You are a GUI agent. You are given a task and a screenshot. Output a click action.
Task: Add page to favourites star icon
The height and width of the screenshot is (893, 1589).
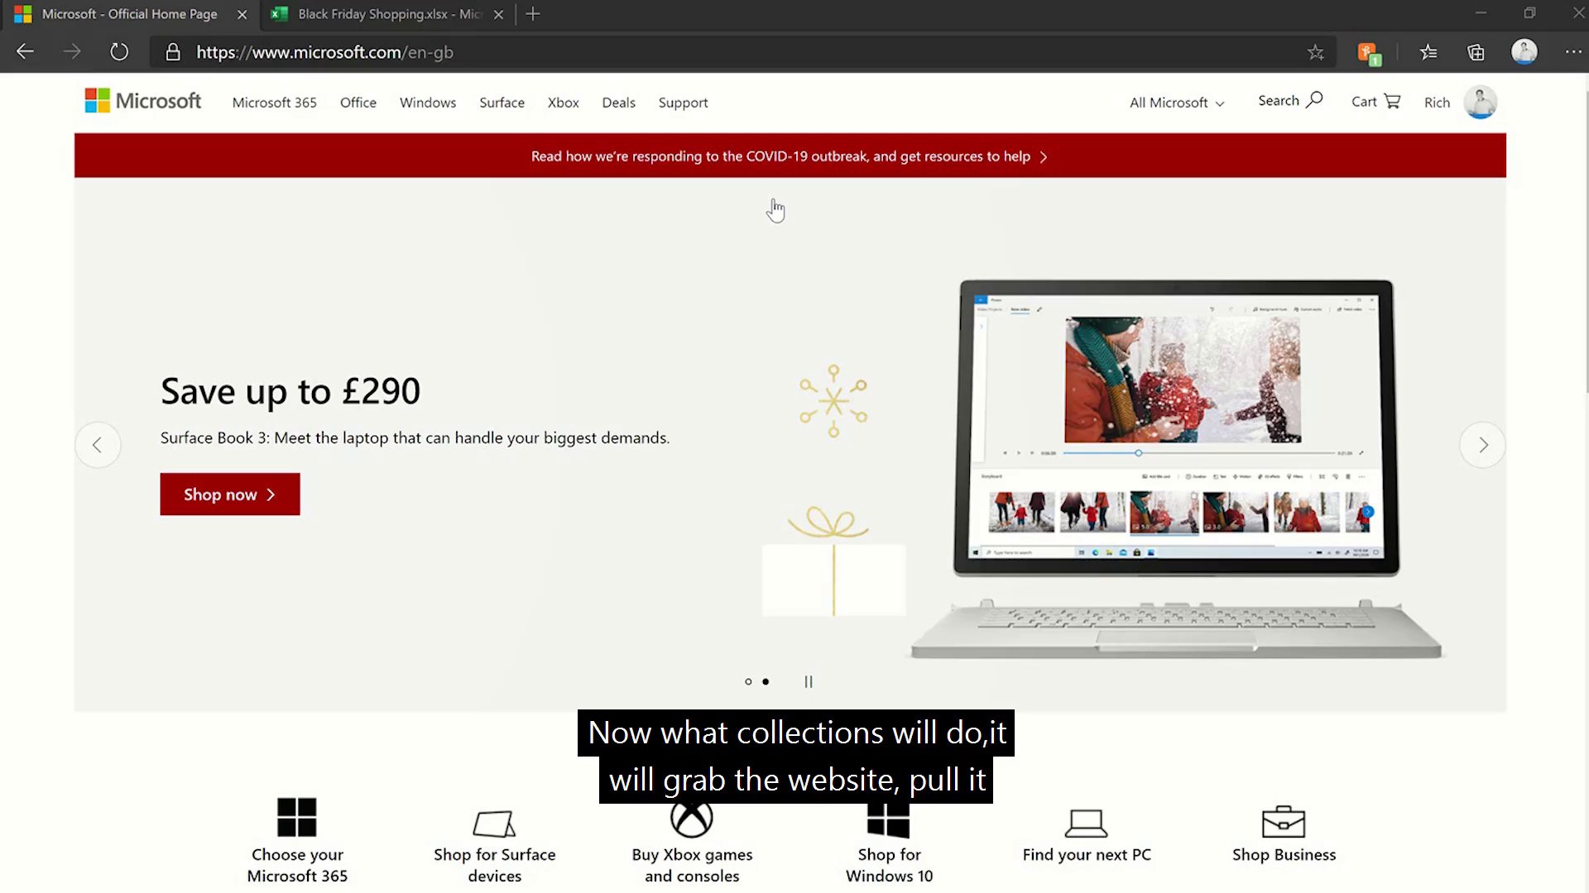[x=1316, y=52]
